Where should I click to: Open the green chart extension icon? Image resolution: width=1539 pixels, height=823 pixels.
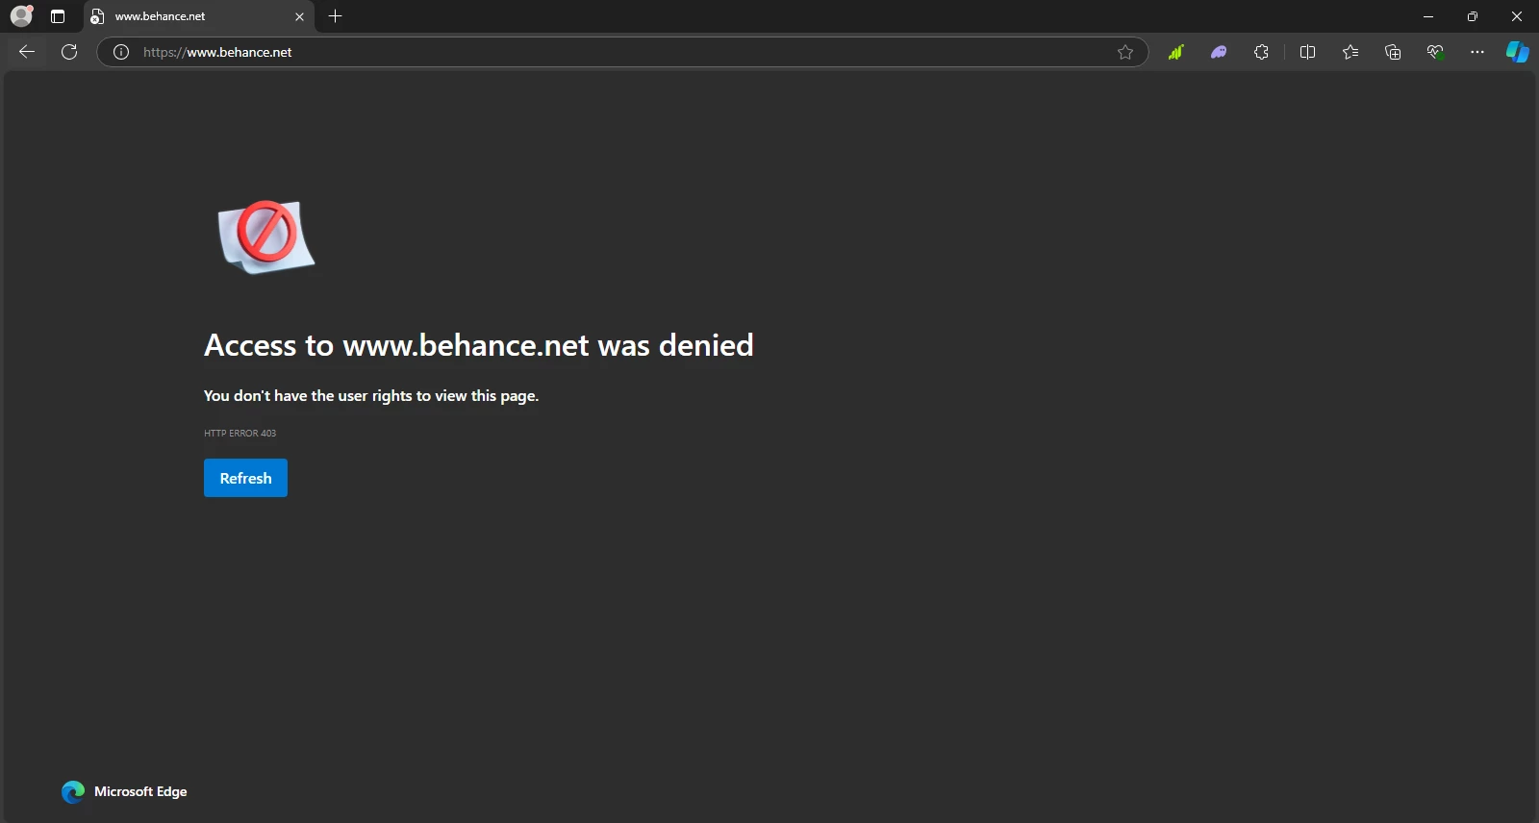click(1175, 52)
